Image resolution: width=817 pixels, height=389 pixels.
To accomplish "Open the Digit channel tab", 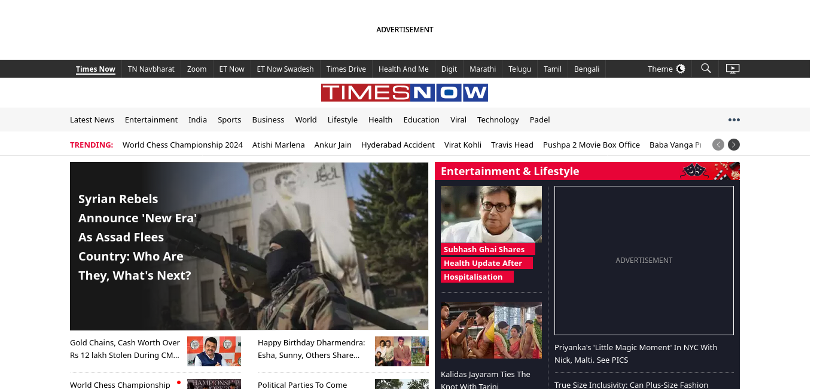I will (449, 69).
